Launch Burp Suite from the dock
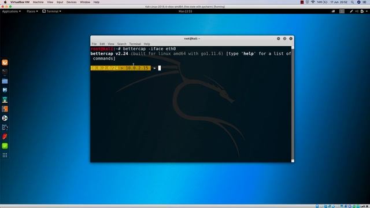Screen dimensions: 370x208 click(x=5, y=109)
